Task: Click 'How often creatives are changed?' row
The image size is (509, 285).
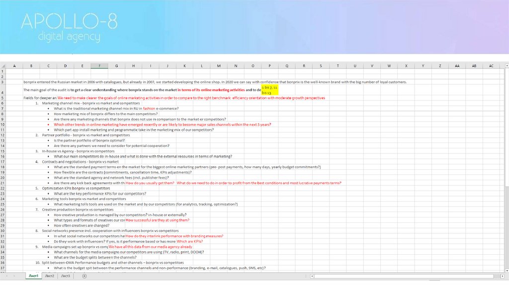Action: (82, 225)
